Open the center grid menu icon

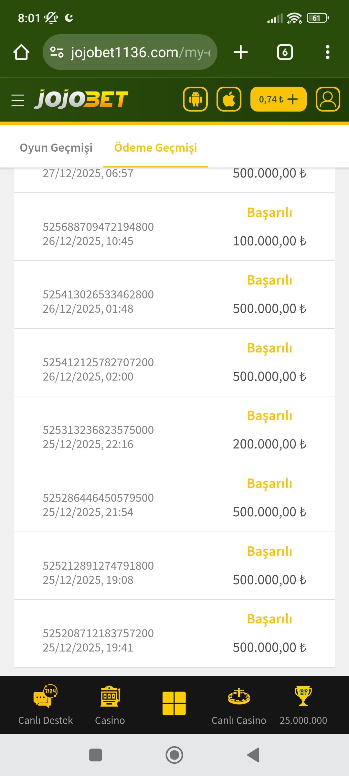[174, 703]
